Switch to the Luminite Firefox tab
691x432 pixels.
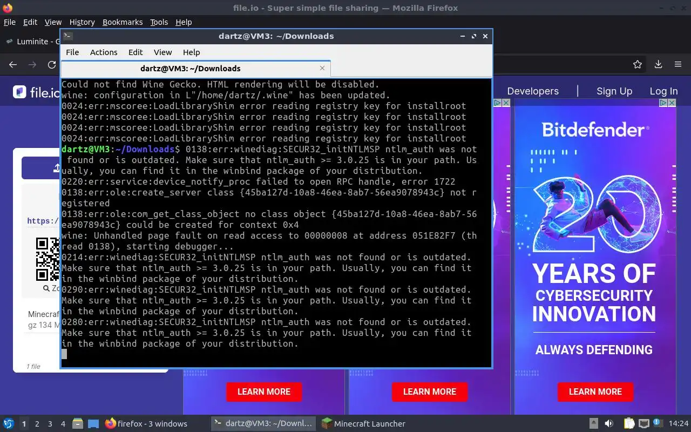[32, 42]
